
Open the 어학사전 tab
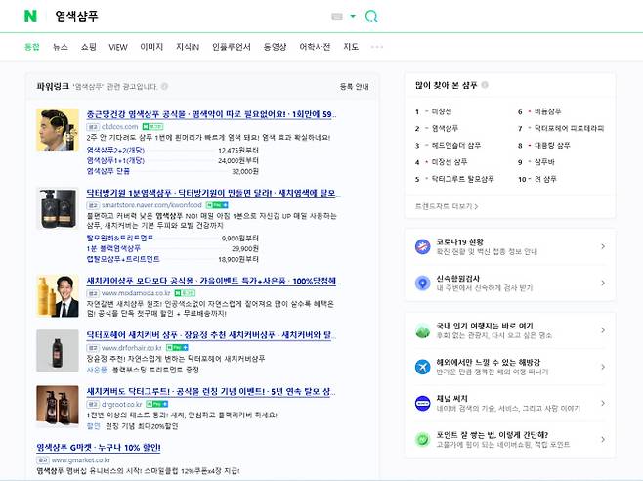(315, 47)
